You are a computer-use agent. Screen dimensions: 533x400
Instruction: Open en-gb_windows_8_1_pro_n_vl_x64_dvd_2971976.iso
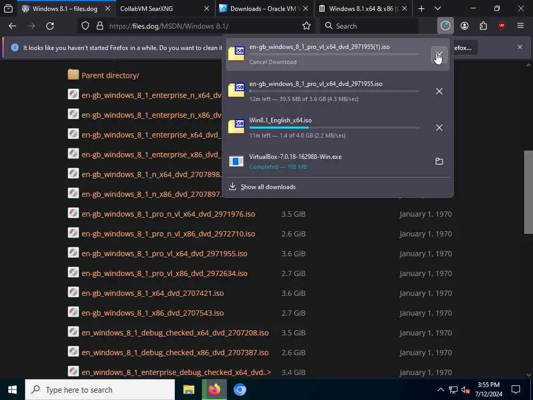coord(168,214)
